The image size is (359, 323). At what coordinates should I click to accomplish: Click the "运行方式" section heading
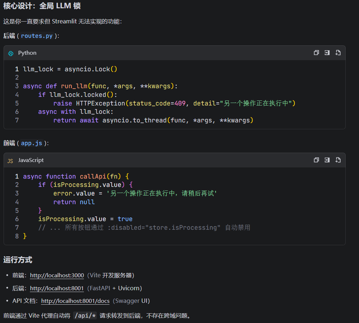pyautogui.click(x=18, y=260)
